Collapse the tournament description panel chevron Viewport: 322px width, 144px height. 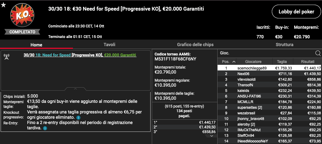click(x=75, y=89)
